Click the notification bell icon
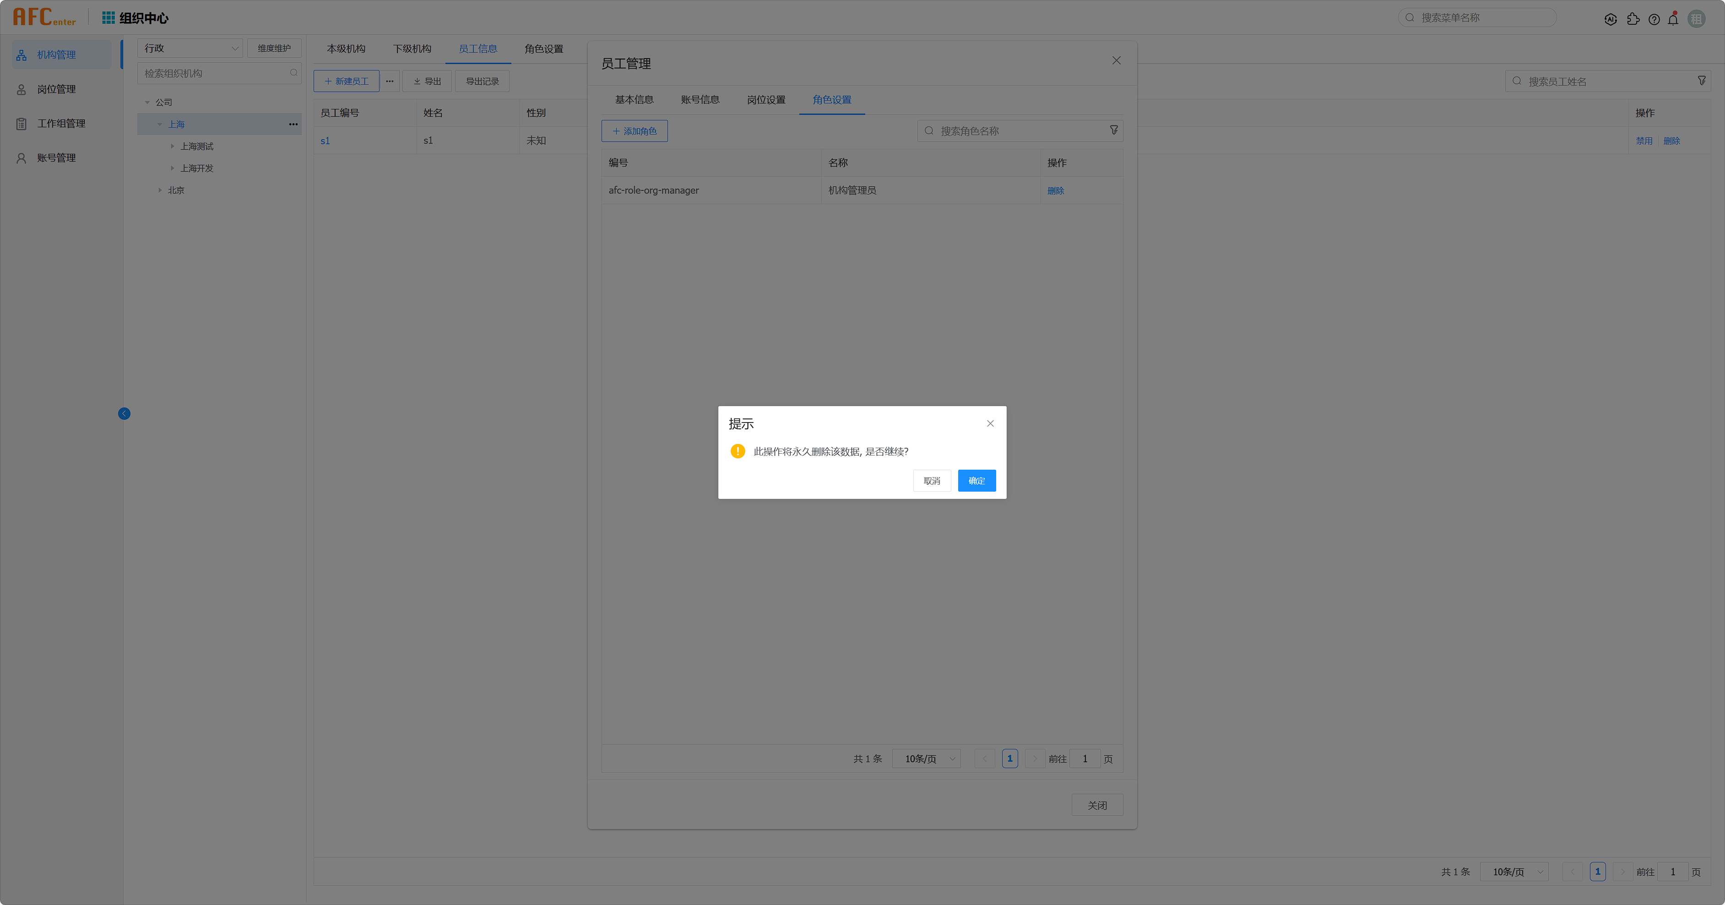The height and width of the screenshot is (905, 1725). (x=1673, y=19)
